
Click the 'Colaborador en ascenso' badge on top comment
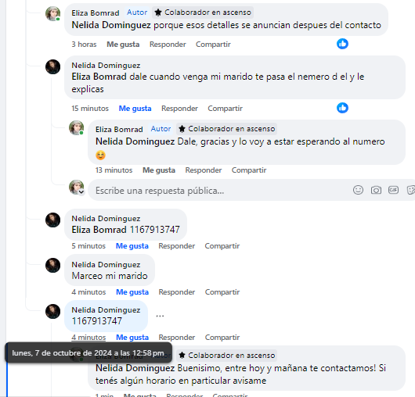pos(203,13)
